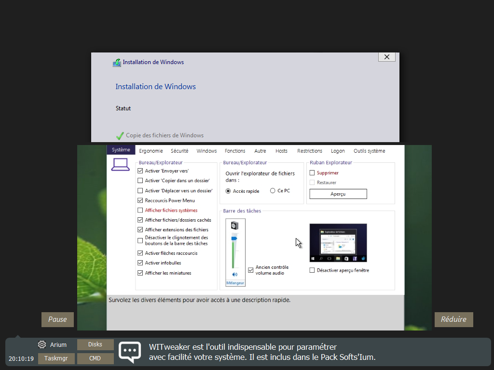The width and height of the screenshot is (494, 370).
Task: Switch to the Hosts tab
Action: pos(281,151)
